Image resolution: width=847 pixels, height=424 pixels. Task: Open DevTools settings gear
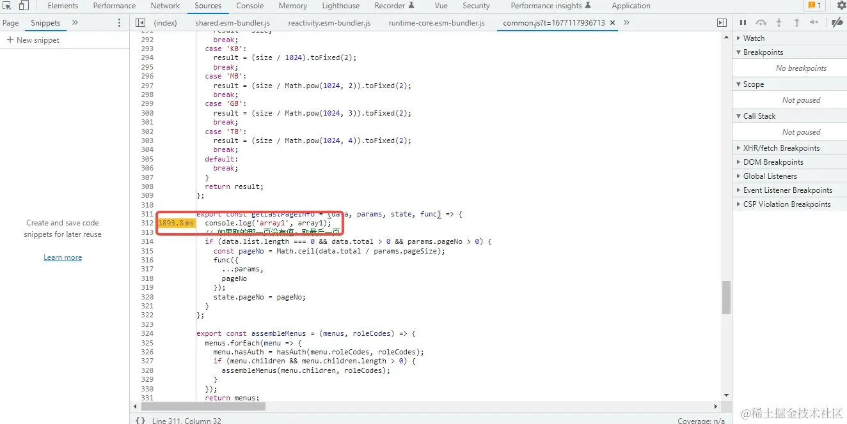[841, 6]
